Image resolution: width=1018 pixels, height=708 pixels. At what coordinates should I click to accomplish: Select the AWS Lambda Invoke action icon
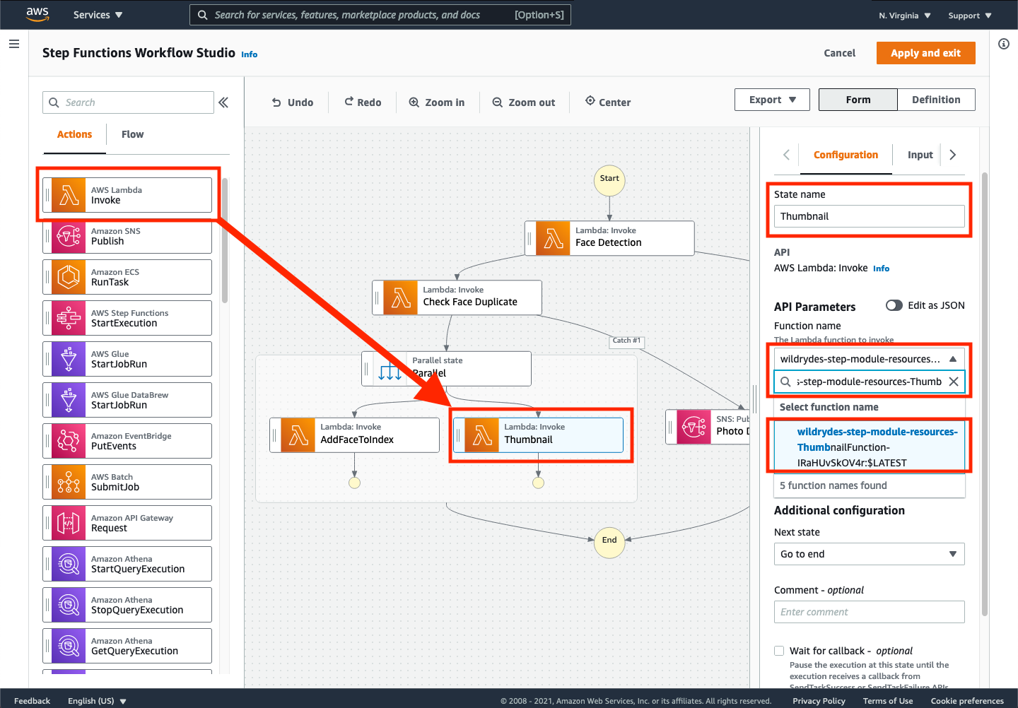pos(69,195)
